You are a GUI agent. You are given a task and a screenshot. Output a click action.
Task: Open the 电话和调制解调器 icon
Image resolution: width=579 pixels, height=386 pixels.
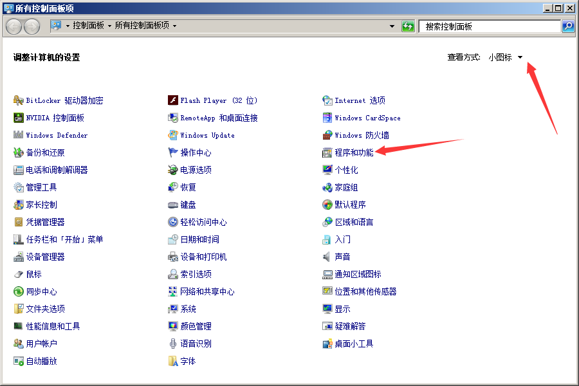(19, 170)
